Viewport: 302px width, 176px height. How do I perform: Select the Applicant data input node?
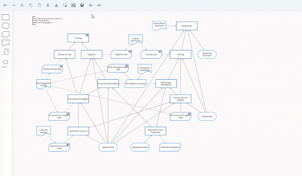[x=108, y=147]
